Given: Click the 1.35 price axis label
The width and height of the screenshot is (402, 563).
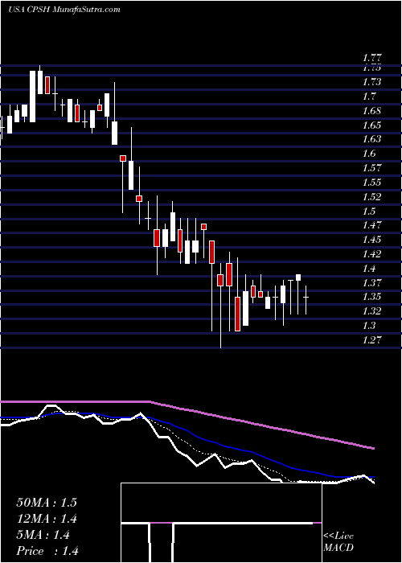Looking at the screenshot, I should pos(371,297).
